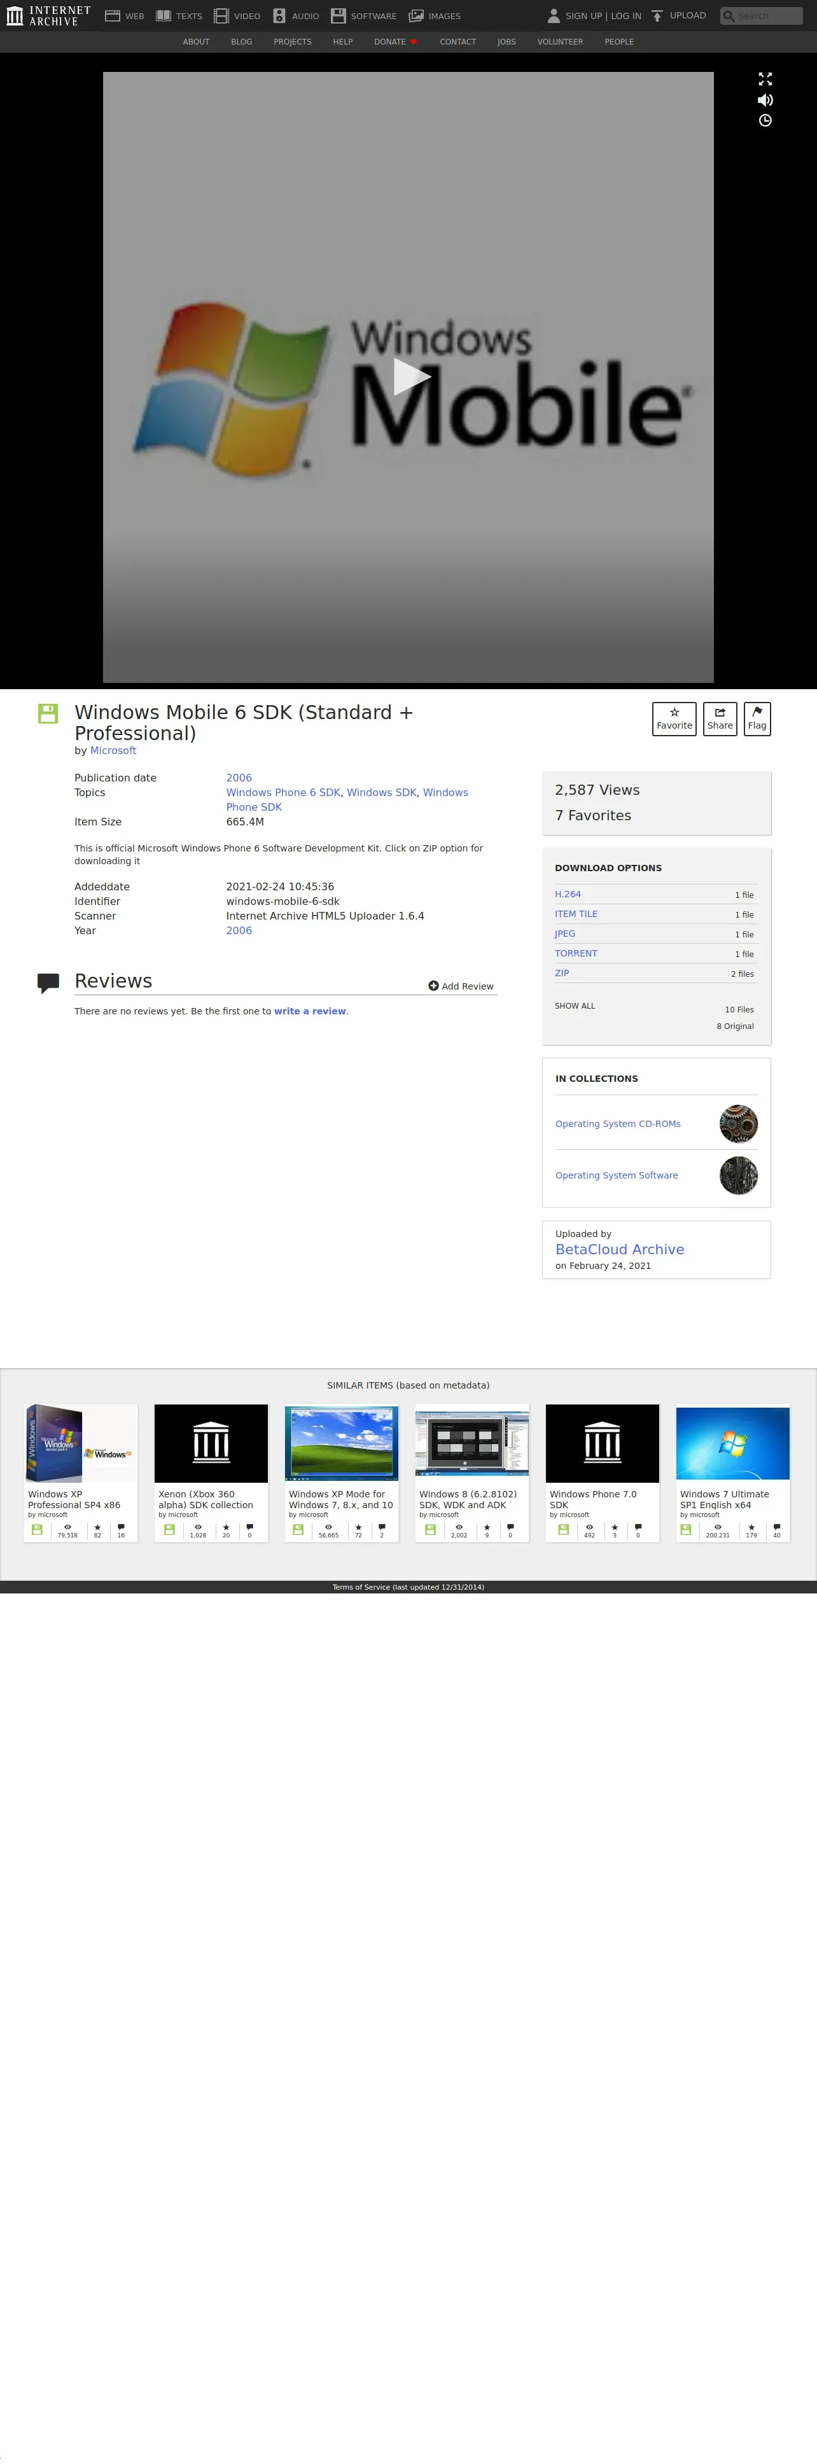Add a review

point(461,986)
